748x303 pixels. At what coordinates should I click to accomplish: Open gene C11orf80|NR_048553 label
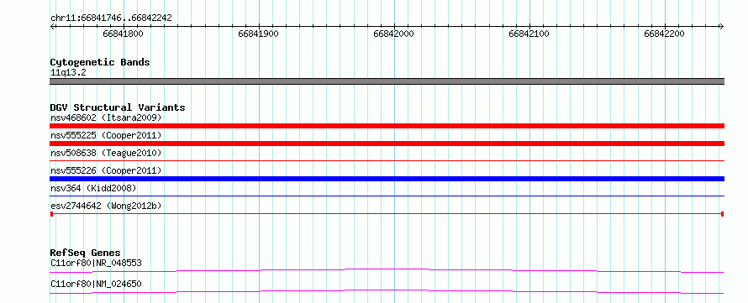pyautogui.click(x=96, y=263)
